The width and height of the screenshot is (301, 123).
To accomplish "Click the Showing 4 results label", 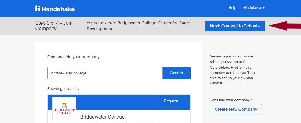I will [63, 89].
